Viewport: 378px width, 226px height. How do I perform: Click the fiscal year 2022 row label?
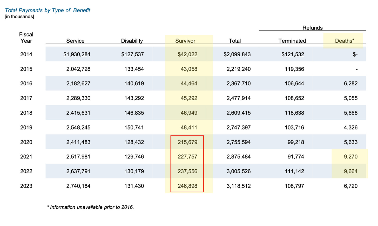tap(26, 171)
